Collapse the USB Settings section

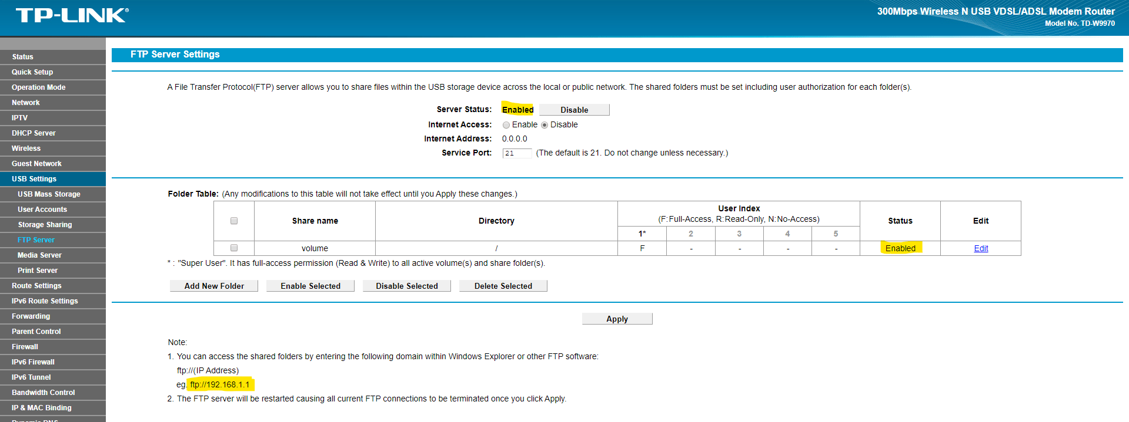tap(53, 179)
